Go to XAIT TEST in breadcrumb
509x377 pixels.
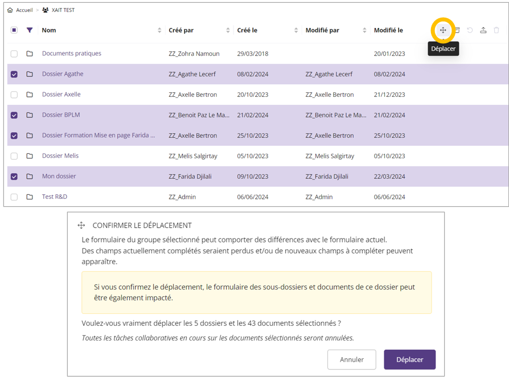click(63, 10)
